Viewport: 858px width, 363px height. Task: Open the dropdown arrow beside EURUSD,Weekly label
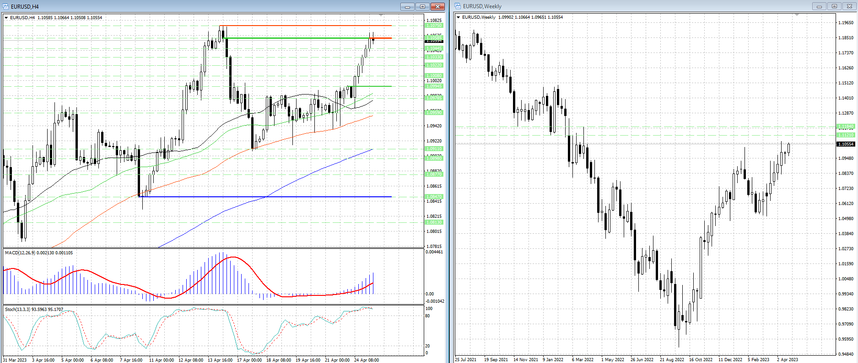click(459, 17)
